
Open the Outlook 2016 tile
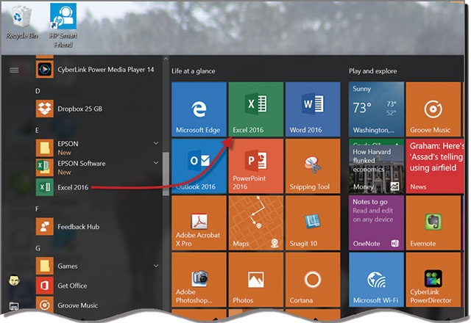click(x=198, y=165)
